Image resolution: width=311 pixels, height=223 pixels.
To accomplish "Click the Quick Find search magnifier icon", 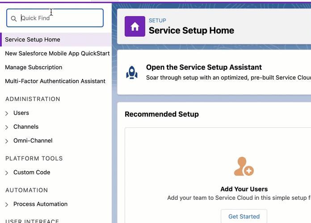I will pyautogui.click(x=14, y=19).
